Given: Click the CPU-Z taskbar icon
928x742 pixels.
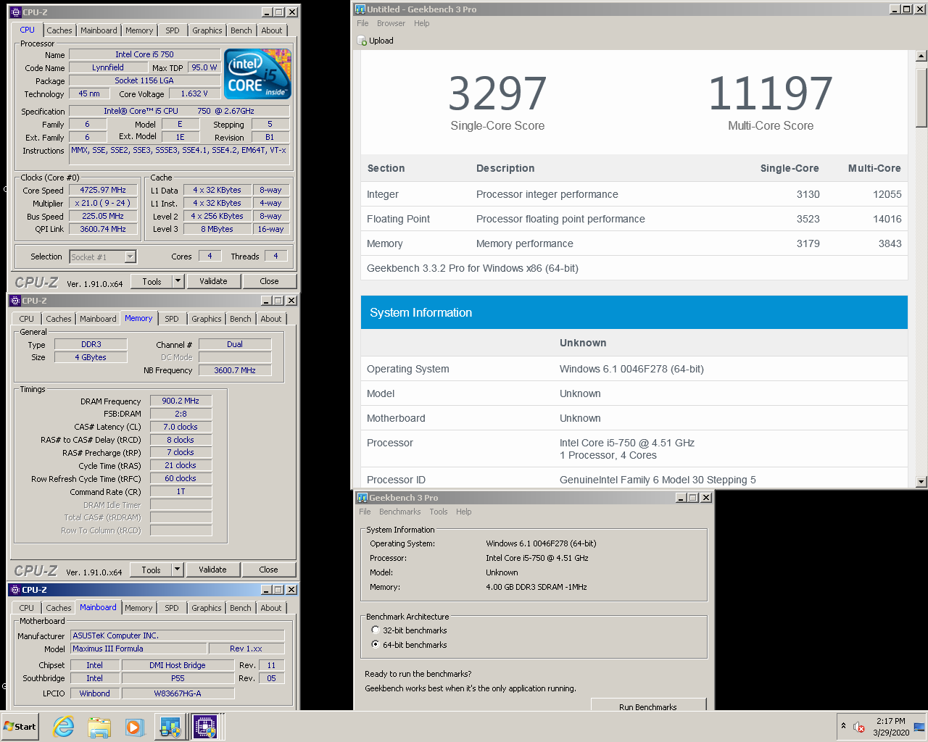Looking at the screenshot, I should click(x=205, y=727).
